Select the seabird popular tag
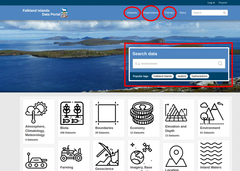 tap(182, 76)
